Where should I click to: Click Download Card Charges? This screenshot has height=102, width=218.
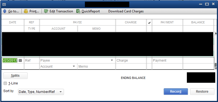[x=126, y=11]
